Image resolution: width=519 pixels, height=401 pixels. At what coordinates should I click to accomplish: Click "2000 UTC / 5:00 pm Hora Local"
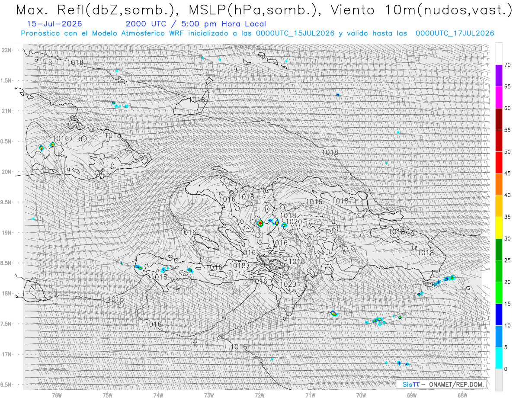[196, 24]
